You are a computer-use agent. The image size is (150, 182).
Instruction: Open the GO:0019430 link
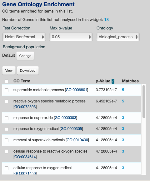(x=77, y=140)
